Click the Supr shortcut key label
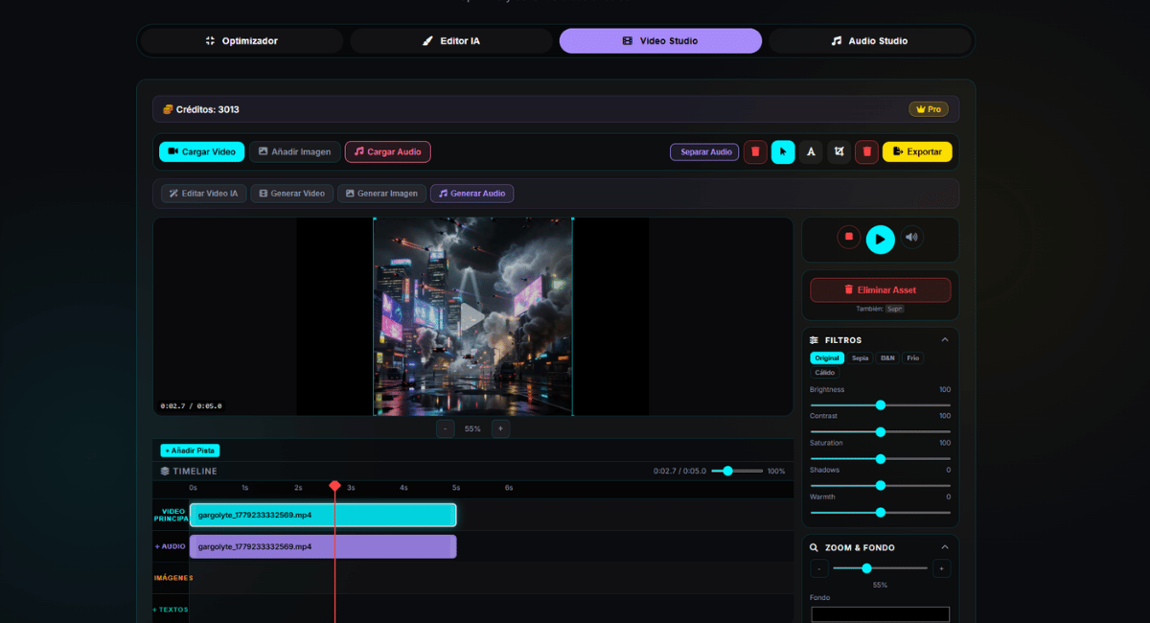Image resolution: width=1150 pixels, height=623 pixels. [x=894, y=309]
